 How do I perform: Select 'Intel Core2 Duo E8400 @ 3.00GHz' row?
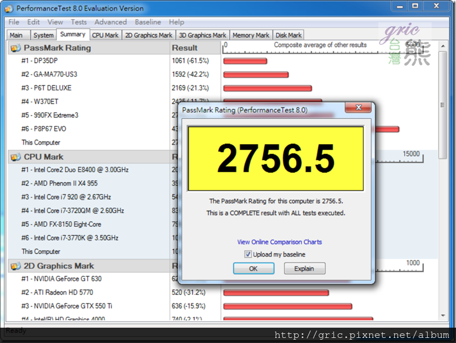click(75, 170)
